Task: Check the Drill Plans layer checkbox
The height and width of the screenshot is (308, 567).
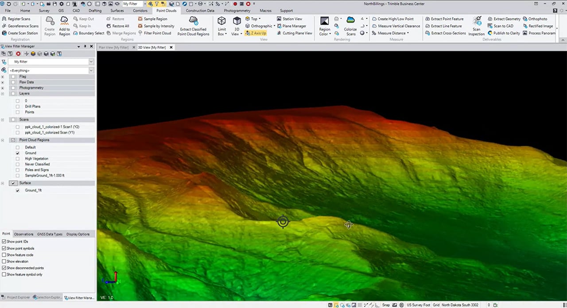Action: pos(18,106)
